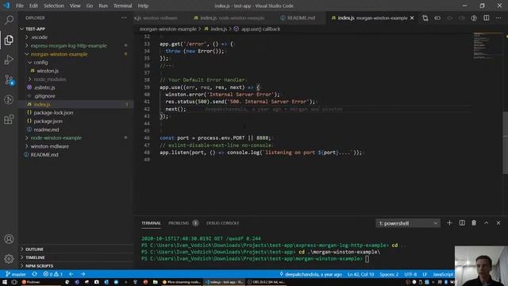Screen dimensions: 508x286
Task: Expand express-morgan-log-http-example folder
Action: pos(69,46)
